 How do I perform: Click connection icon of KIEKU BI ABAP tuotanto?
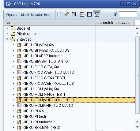pyautogui.click(x=19, y=56)
